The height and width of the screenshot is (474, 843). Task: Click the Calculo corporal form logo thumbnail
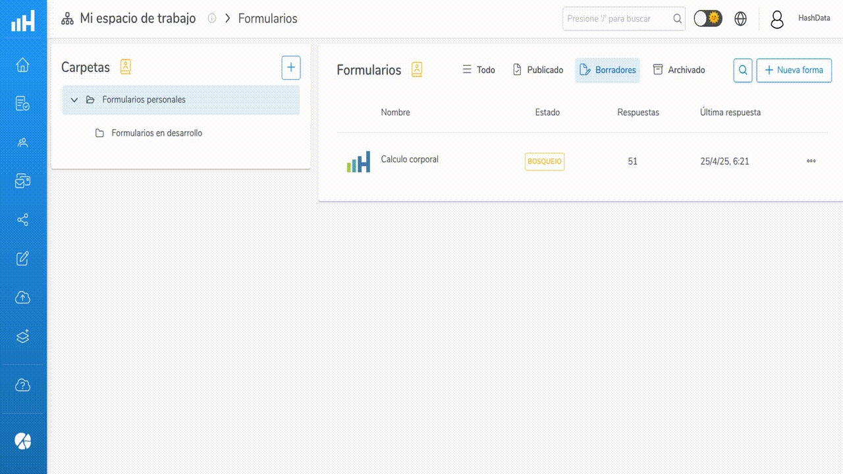click(358, 161)
